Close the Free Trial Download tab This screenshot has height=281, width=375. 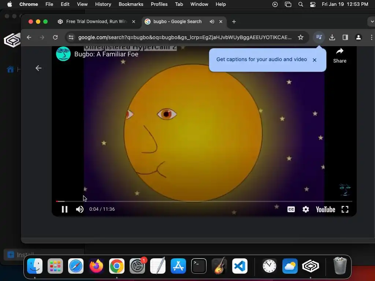pyautogui.click(x=134, y=22)
